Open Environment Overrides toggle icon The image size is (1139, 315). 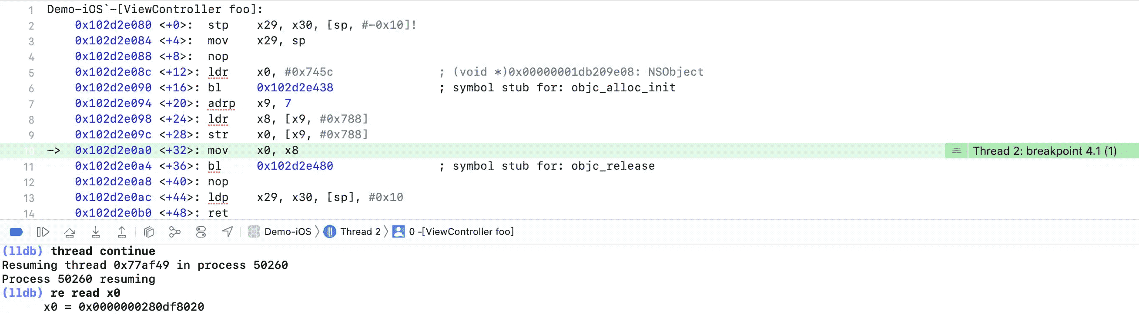tap(201, 232)
